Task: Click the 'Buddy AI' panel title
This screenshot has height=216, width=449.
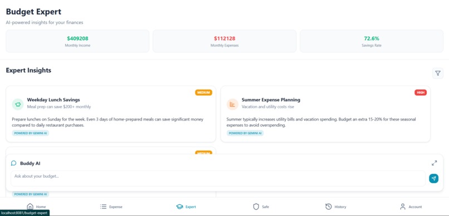Action: click(30, 163)
